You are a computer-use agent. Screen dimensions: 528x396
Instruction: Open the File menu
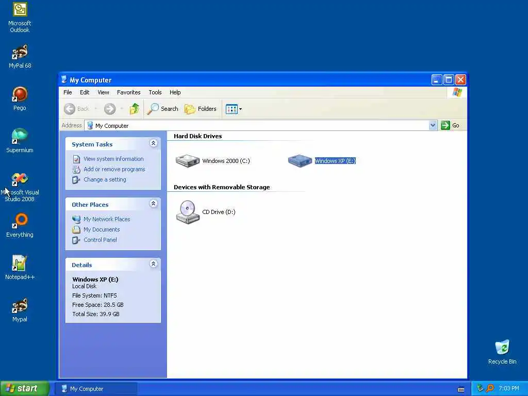68,92
